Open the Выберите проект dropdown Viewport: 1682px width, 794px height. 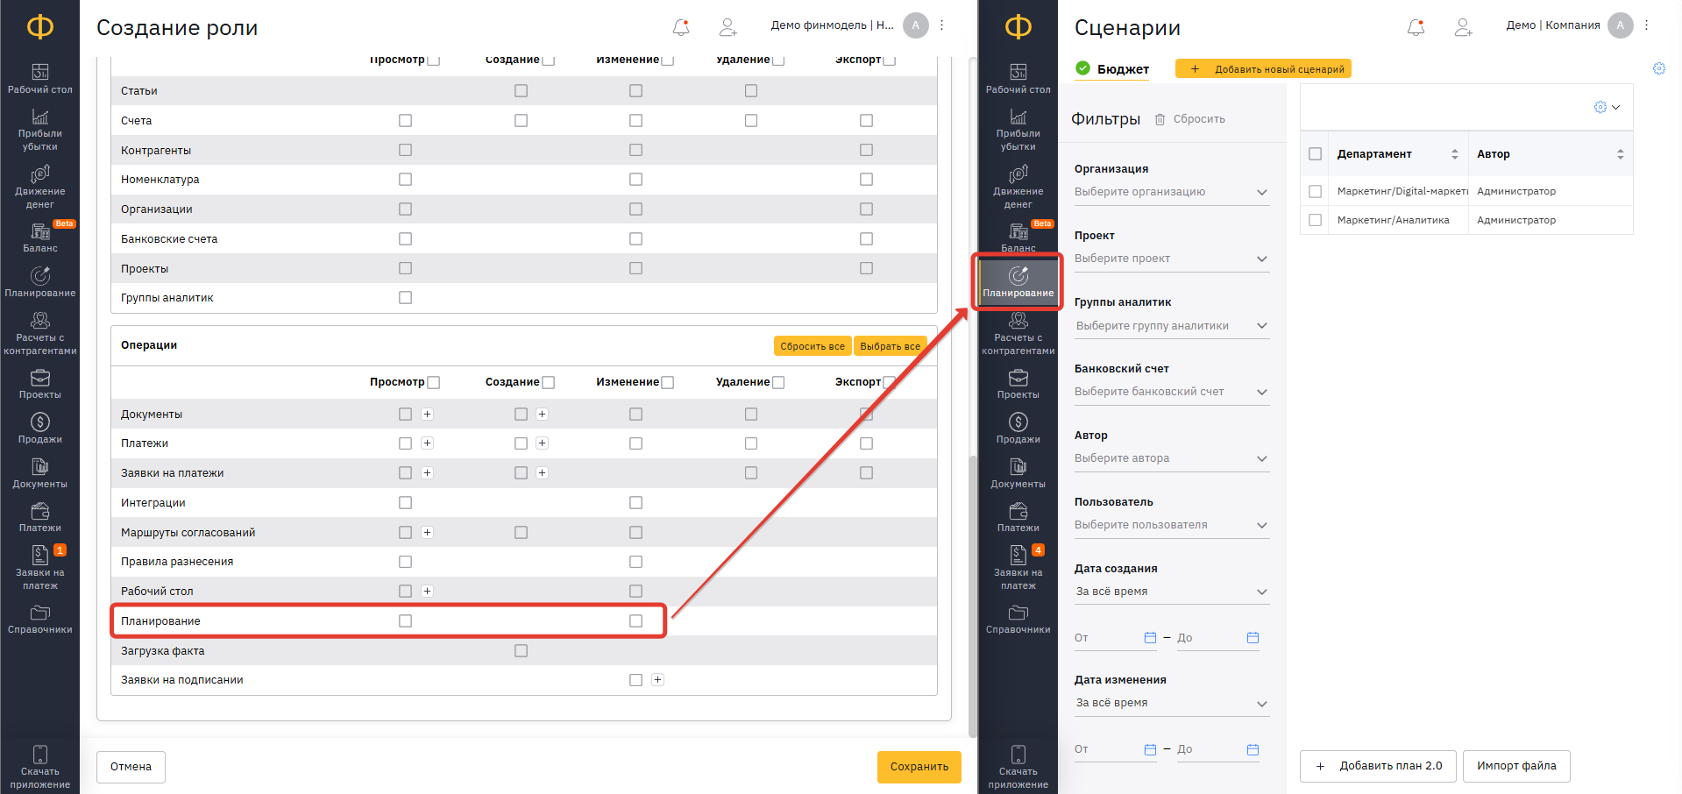click(1171, 259)
